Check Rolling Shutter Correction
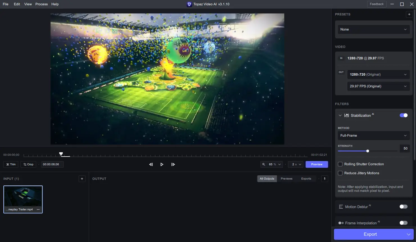This screenshot has width=416, height=242. click(x=340, y=164)
